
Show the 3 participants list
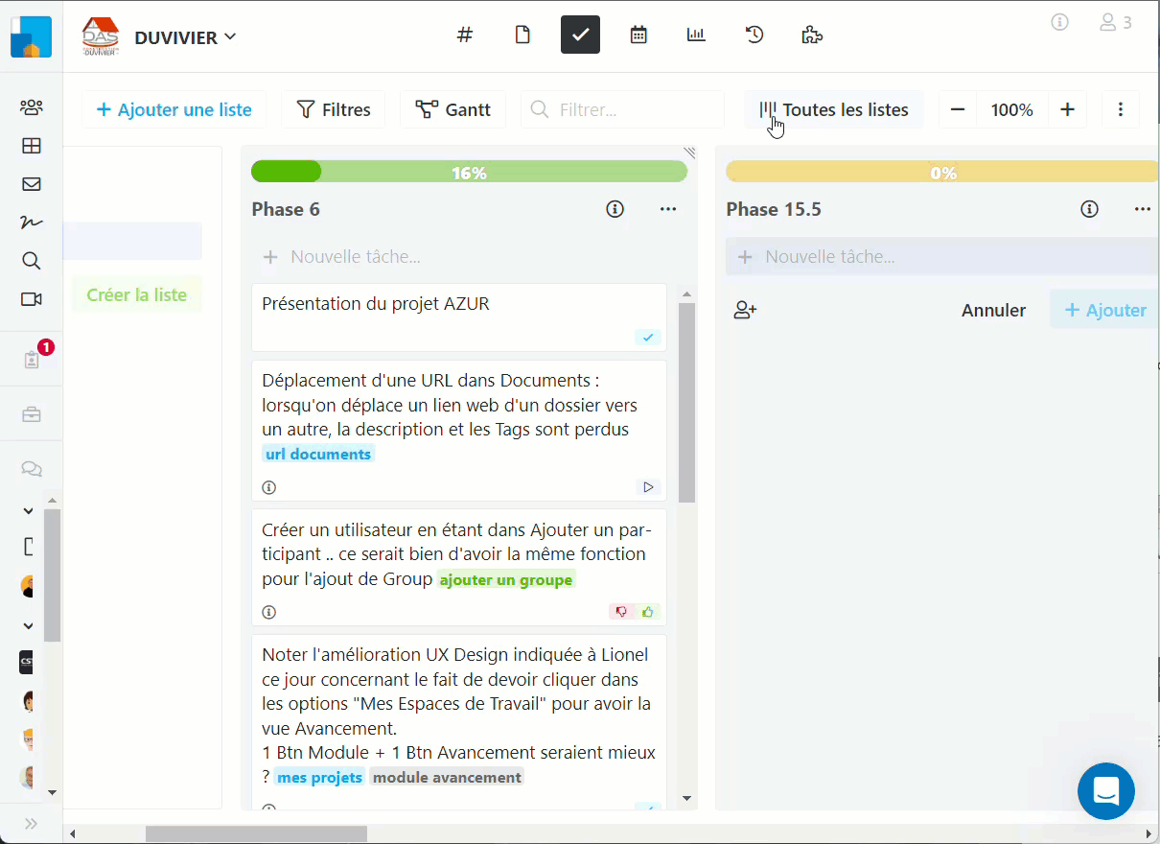(x=1115, y=22)
